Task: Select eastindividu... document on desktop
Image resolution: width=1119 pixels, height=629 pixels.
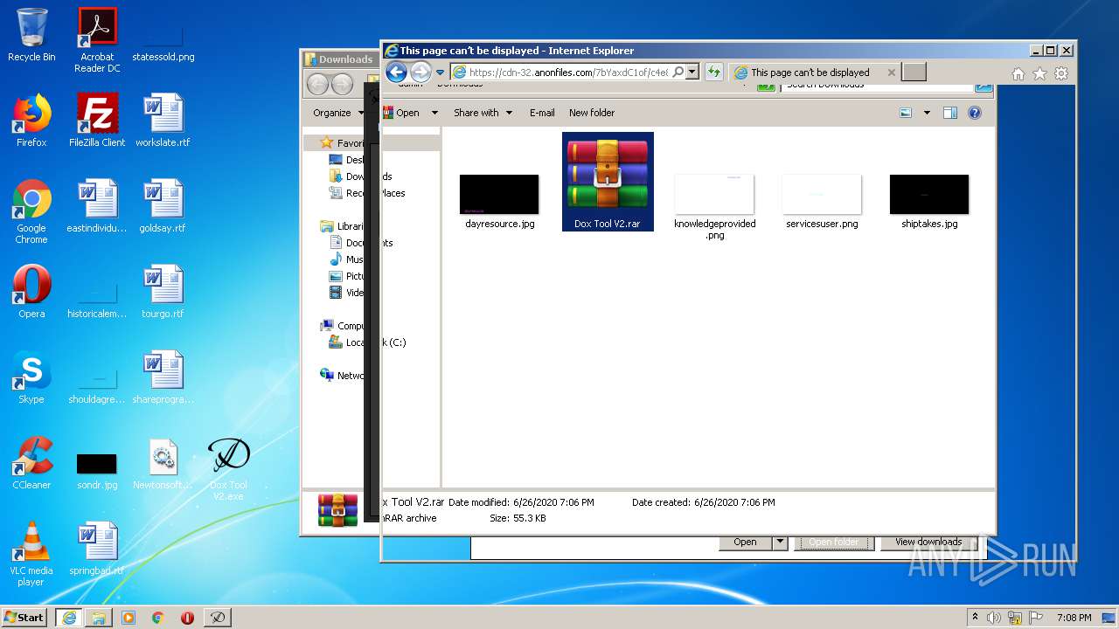Action: click(97, 206)
